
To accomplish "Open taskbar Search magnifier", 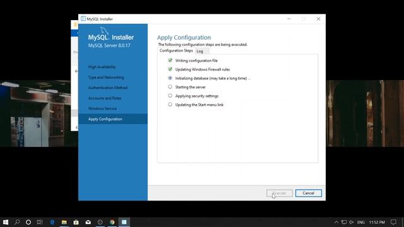I will (17, 222).
